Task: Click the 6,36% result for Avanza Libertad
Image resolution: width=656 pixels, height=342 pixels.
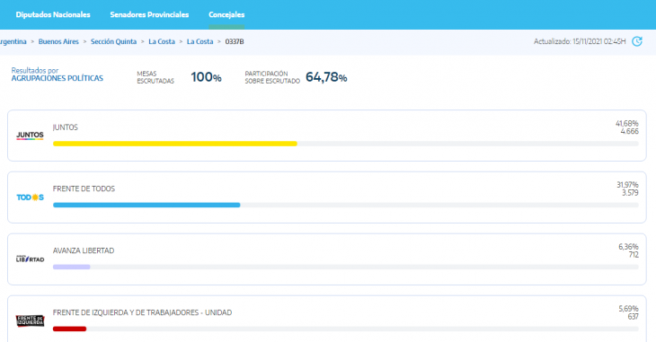Action: point(628,247)
